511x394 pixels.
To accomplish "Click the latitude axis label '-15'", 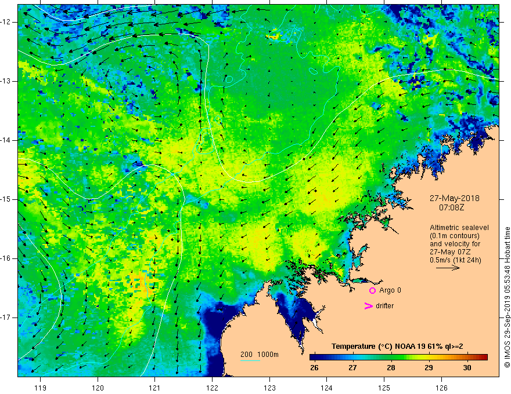I will point(6,199).
